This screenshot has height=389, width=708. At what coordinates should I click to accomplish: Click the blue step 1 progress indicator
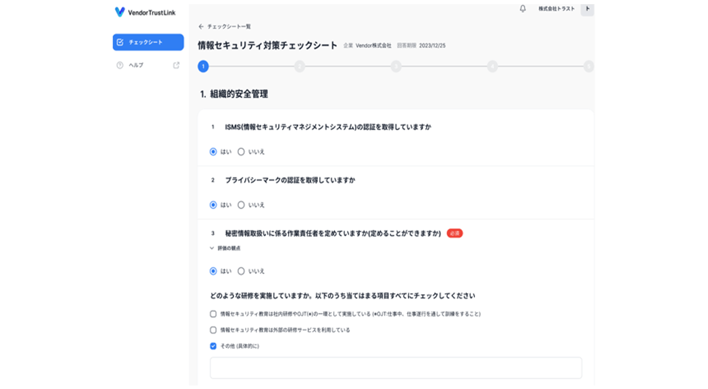point(203,67)
